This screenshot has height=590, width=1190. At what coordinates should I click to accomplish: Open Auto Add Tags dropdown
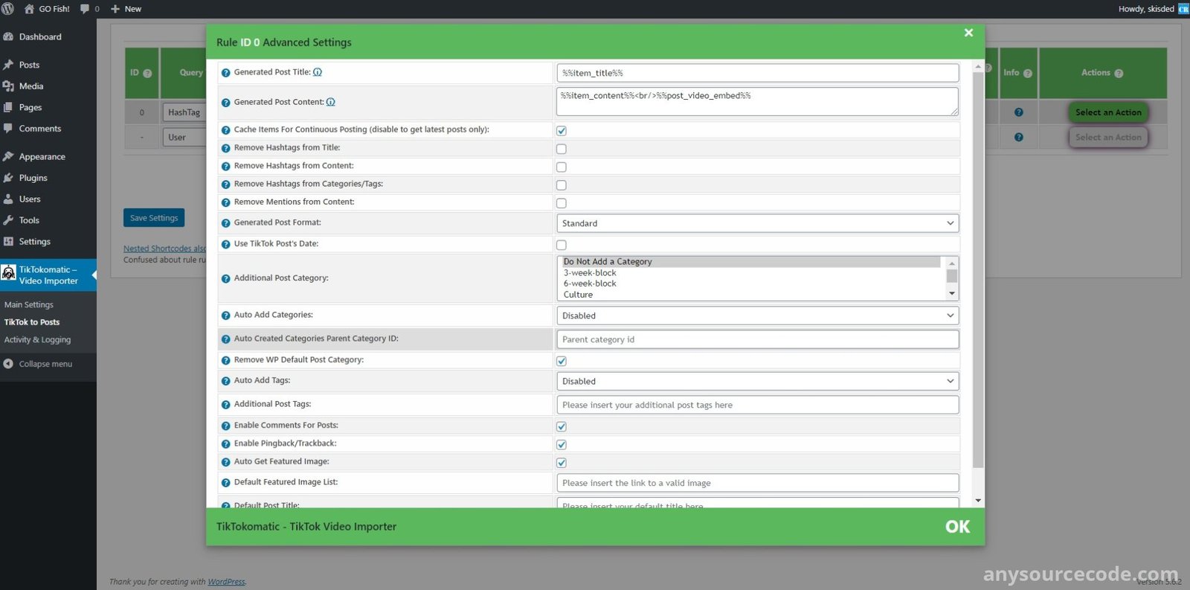pyautogui.click(x=757, y=381)
